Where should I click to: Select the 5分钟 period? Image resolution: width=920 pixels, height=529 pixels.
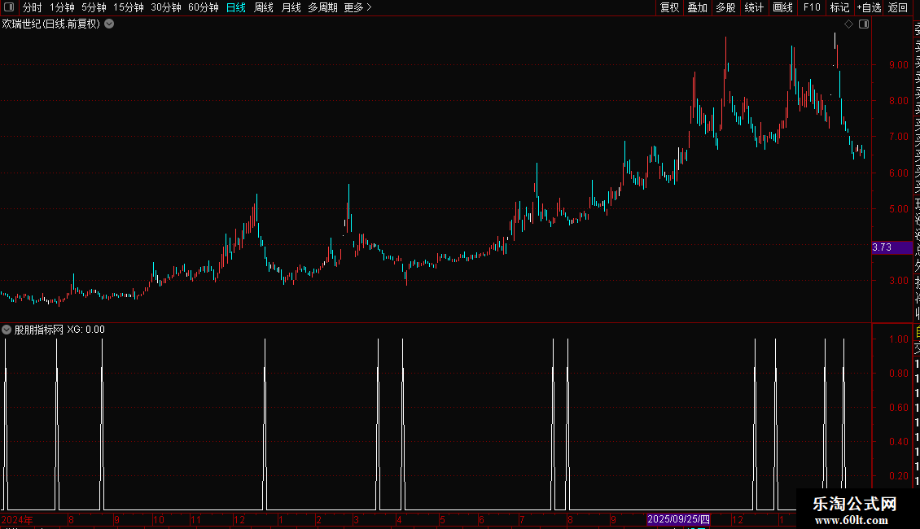click(x=94, y=7)
